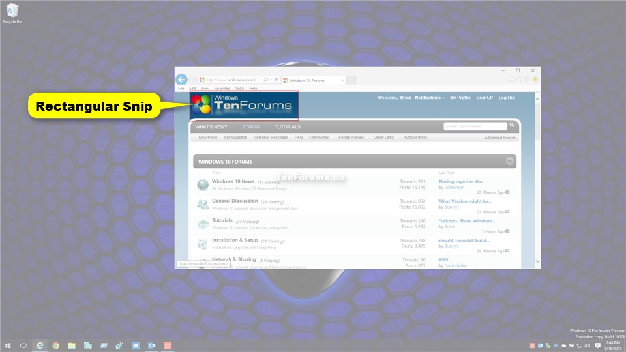
Task: Open the Tools menu
Action: 239,89
